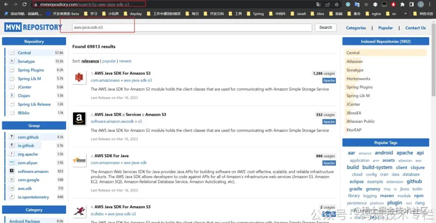This screenshot has height=223, width=436.
Task: Open AWS SDK For Java result title
Action: coord(112,156)
